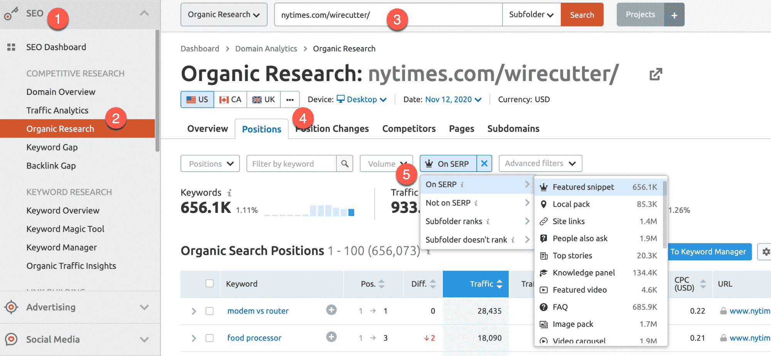Open the Advanced filters dropdown
The height and width of the screenshot is (356, 771).
pyautogui.click(x=540, y=164)
